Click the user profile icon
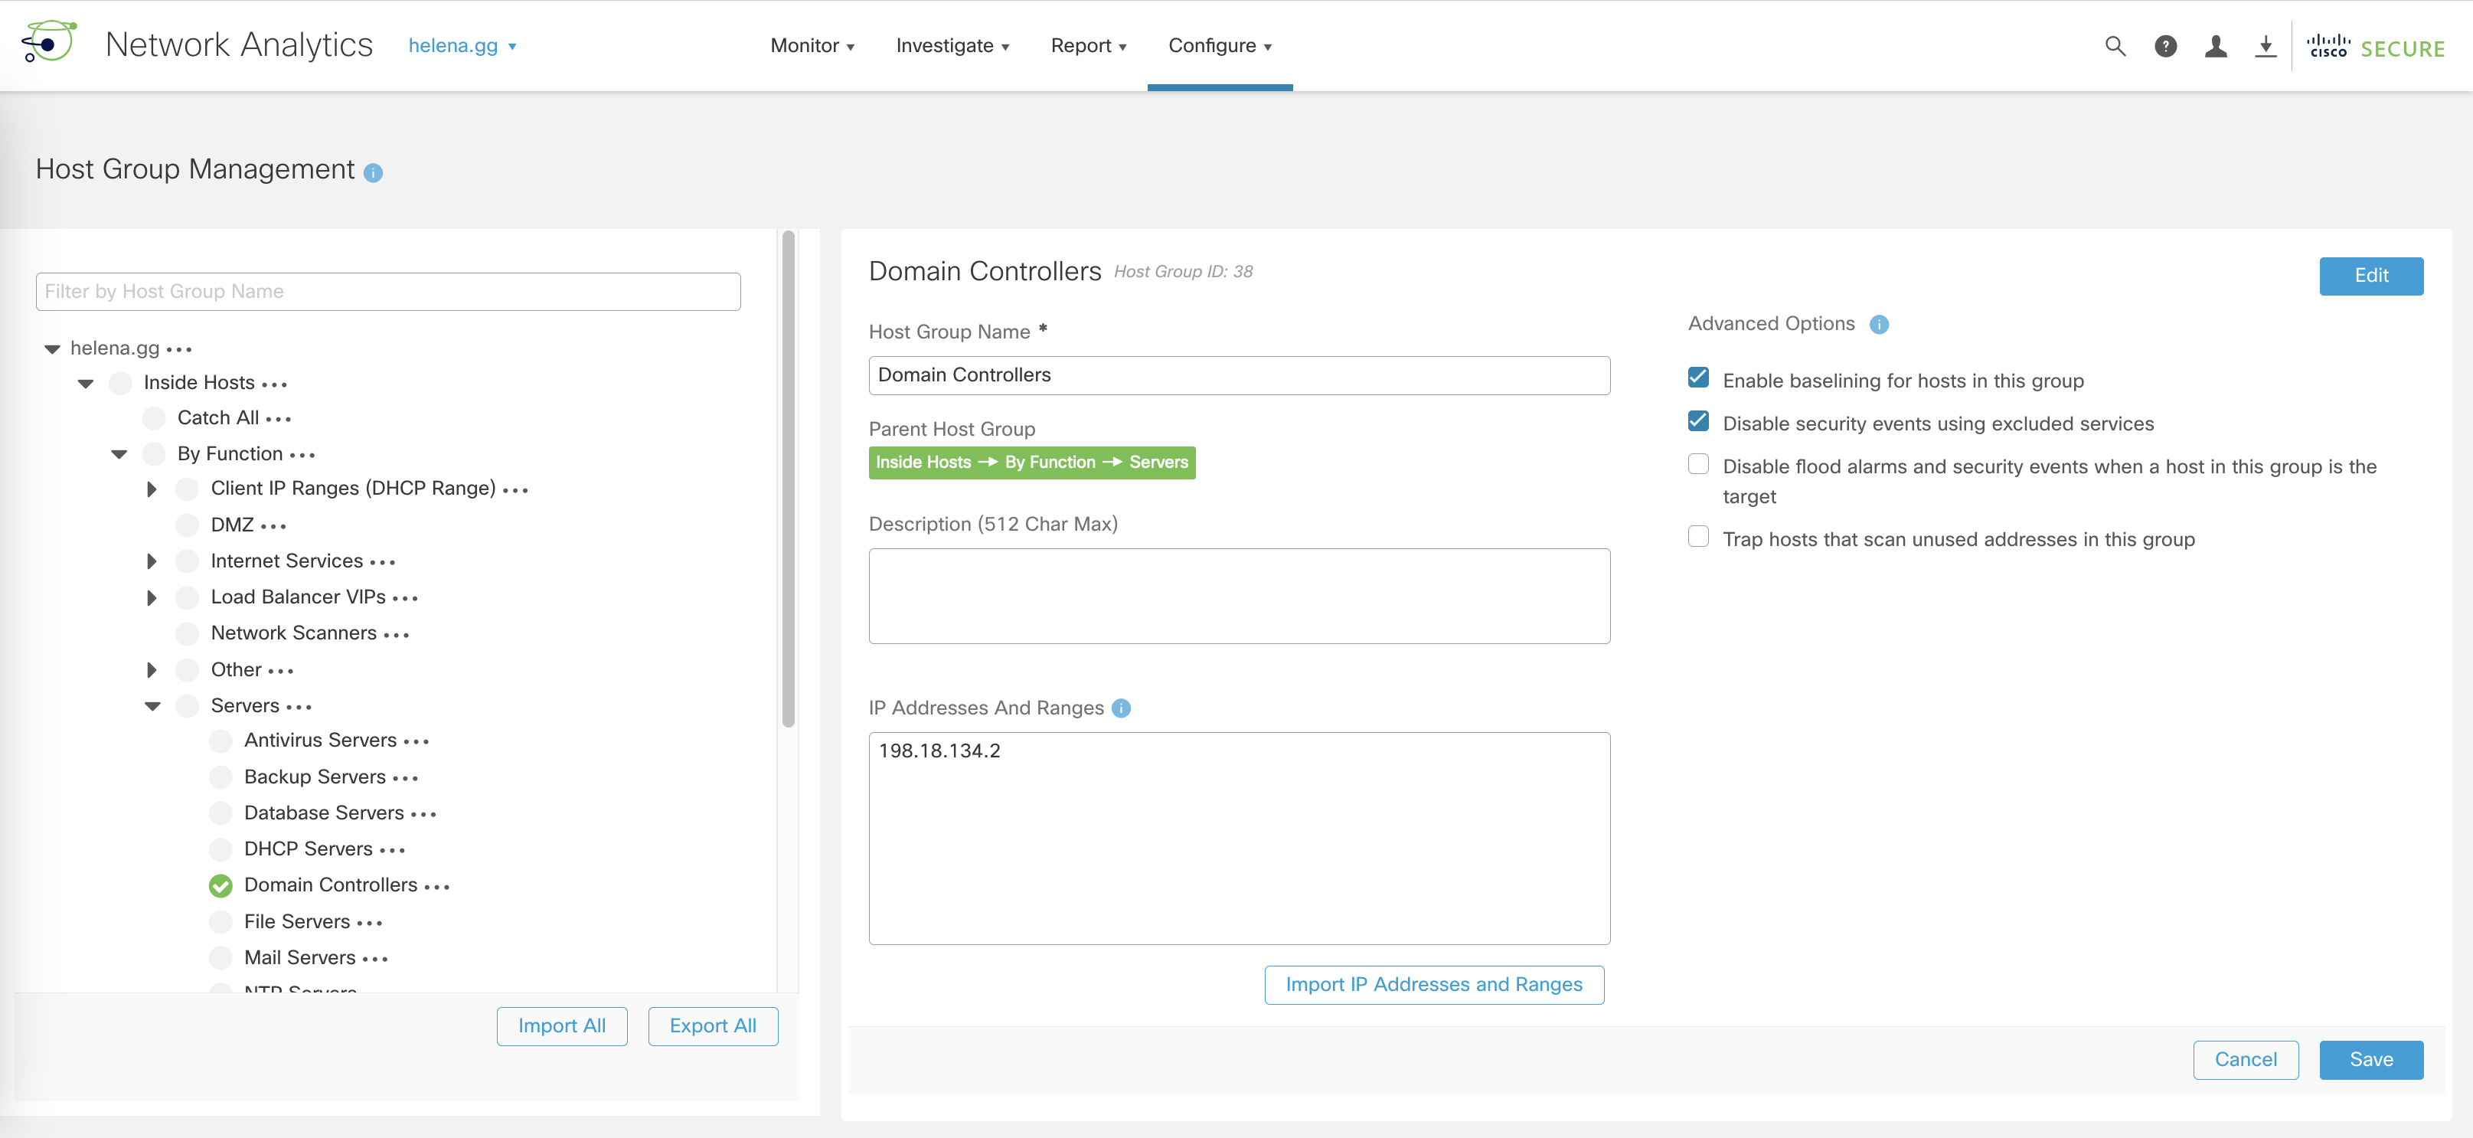 point(2216,46)
